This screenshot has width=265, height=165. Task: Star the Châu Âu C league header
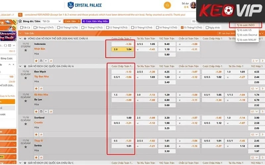click(x=25, y=163)
